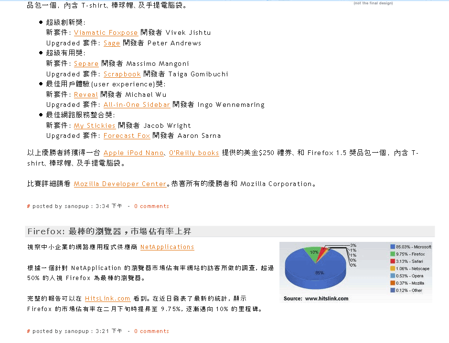Screen dimensions: 449x343
Task: Click developer name 'Taiga Gomibuchi'
Action: pyautogui.click(x=198, y=74)
